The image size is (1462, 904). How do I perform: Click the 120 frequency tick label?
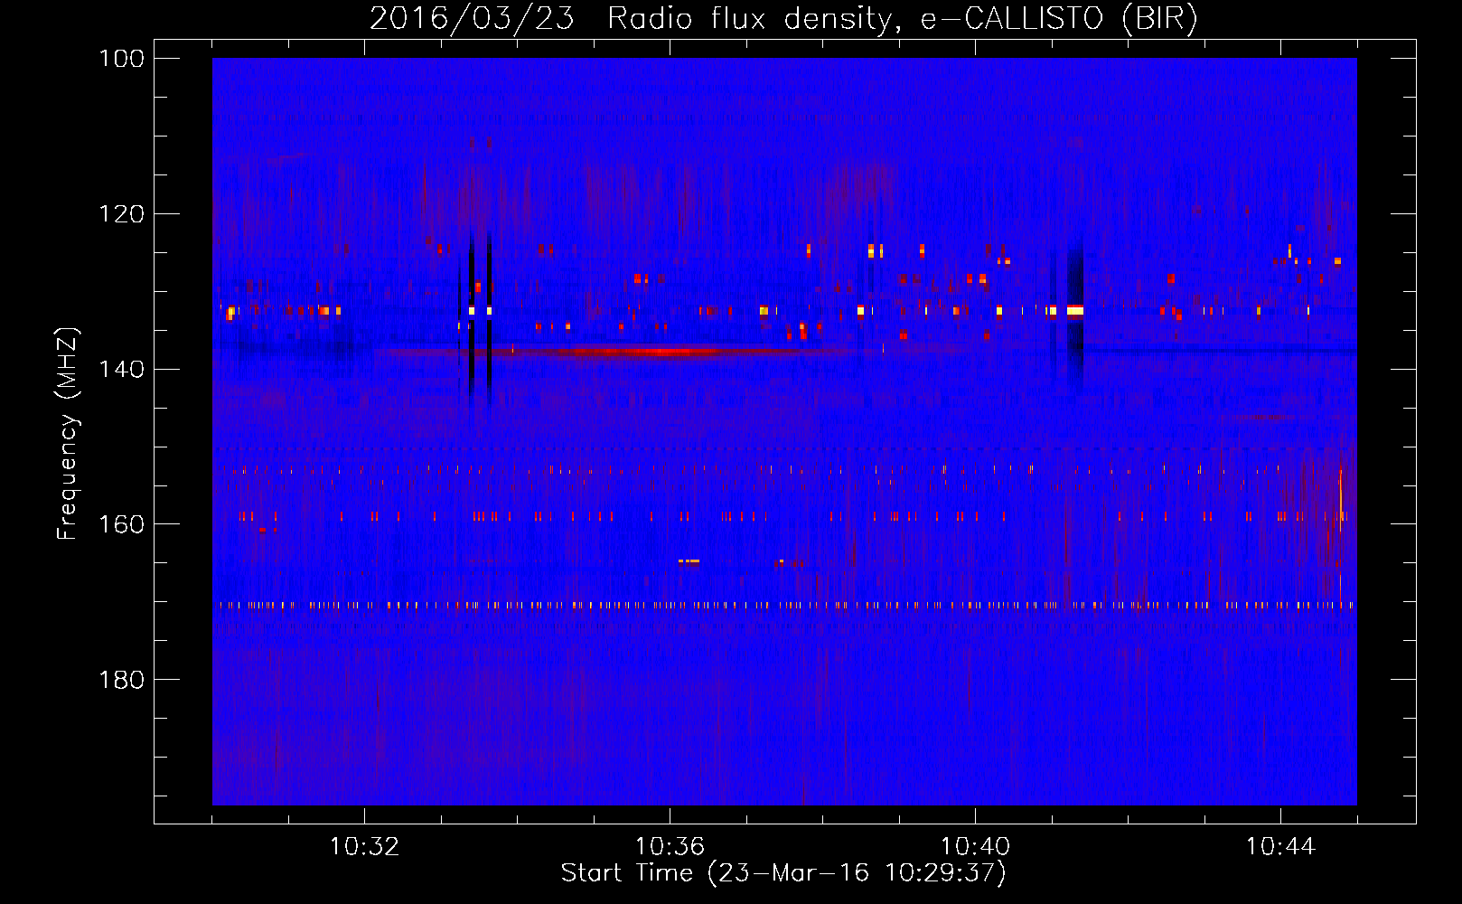tap(121, 214)
